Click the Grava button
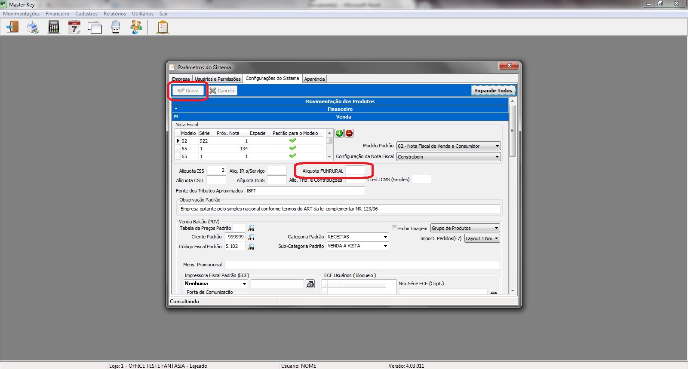Viewport: 688px width, 369px height. [x=188, y=91]
